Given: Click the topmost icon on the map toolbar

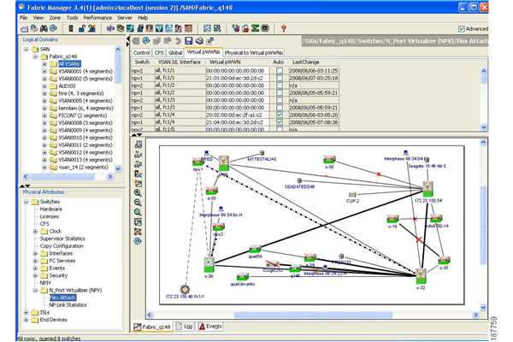Looking at the screenshot, I should pyautogui.click(x=138, y=144).
